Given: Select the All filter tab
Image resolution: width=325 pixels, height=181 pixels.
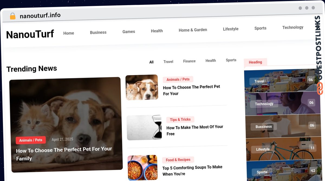Looking at the screenshot, I should [x=151, y=62].
